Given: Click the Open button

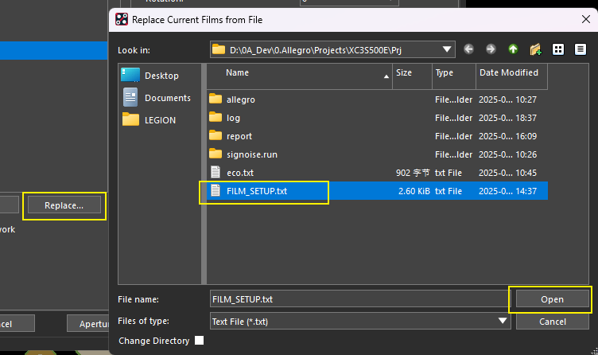Looking at the screenshot, I should 552,299.
